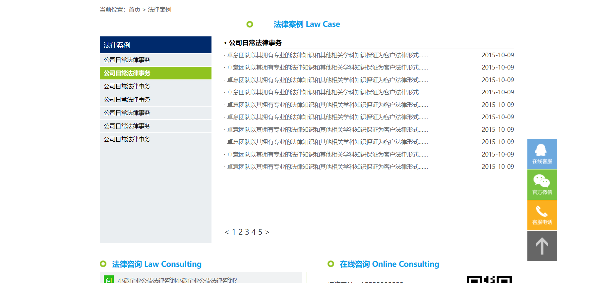Open page 1 in the pagination

[x=234, y=232]
